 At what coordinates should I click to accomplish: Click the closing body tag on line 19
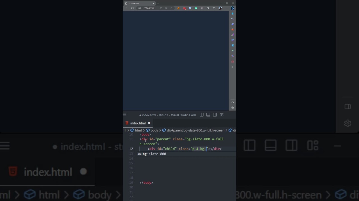[x=146, y=183]
